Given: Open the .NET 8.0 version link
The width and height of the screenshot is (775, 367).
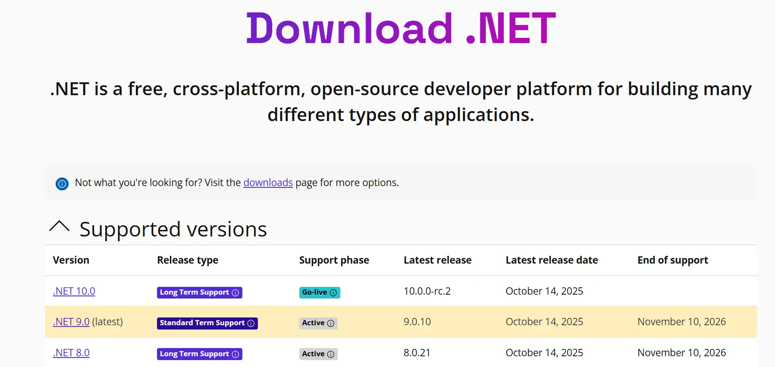Looking at the screenshot, I should [71, 353].
